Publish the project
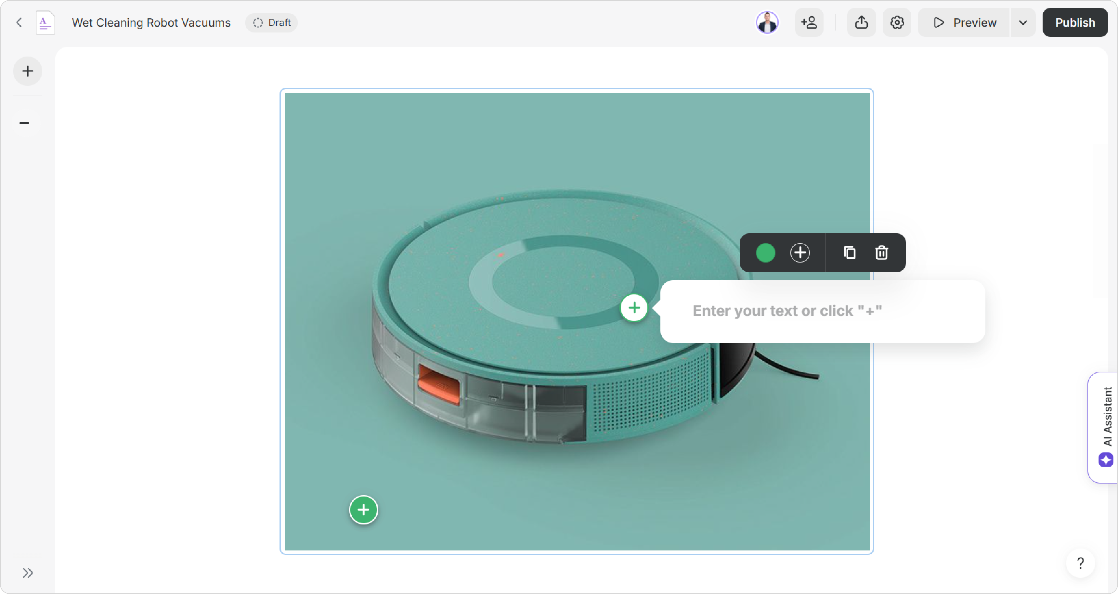 click(1075, 22)
